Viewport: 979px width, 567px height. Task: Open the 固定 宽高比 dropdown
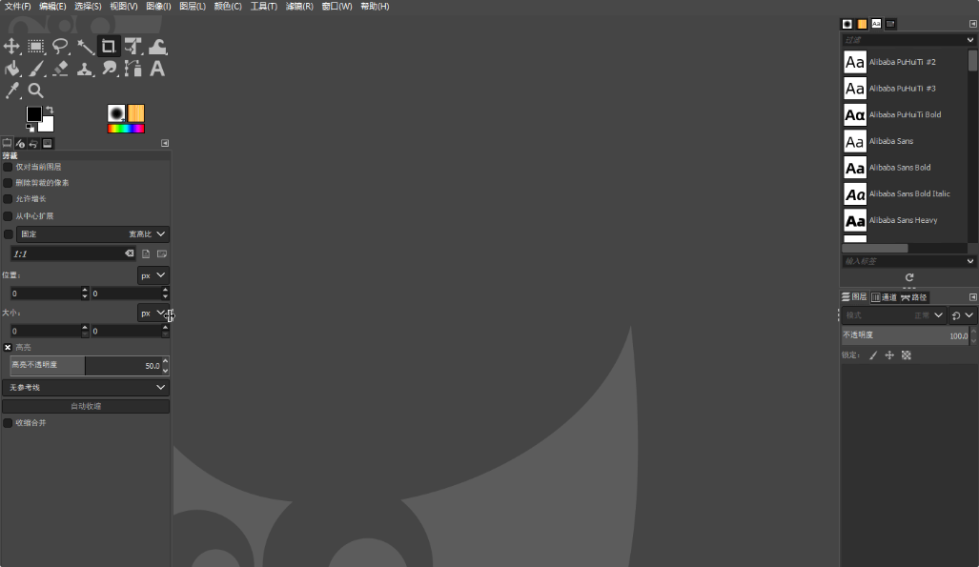92,234
